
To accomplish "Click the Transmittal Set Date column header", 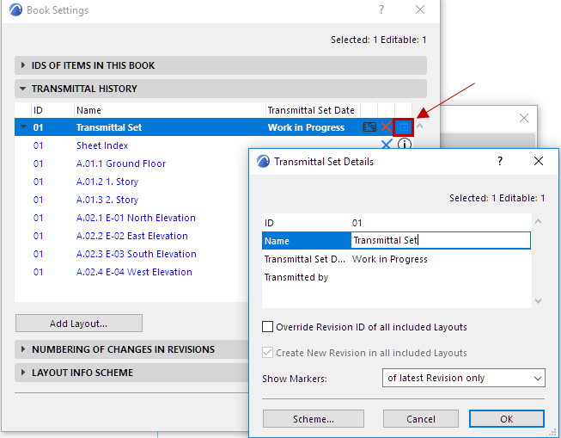I will click(313, 110).
